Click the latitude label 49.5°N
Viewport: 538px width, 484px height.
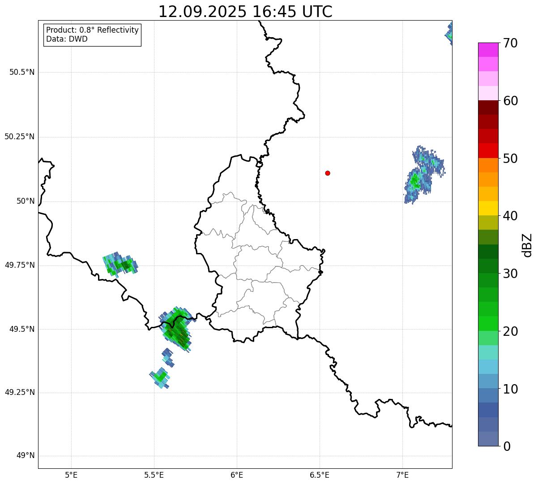tap(22, 329)
